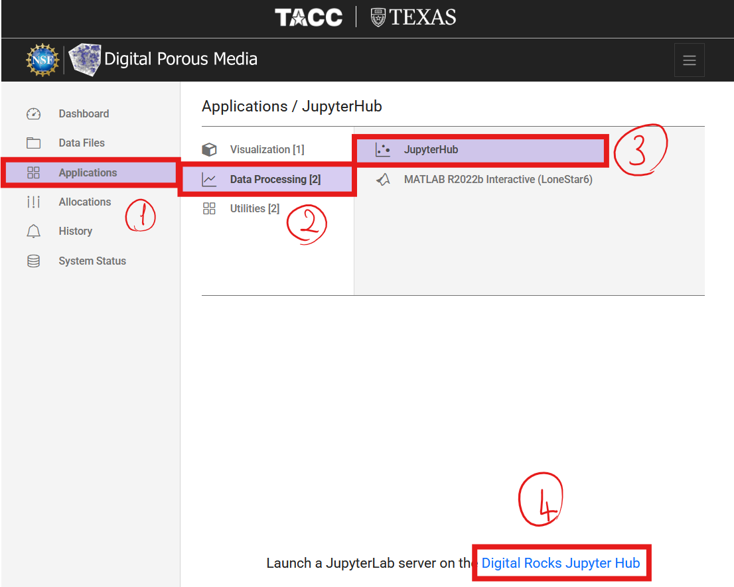The width and height of the screenshot is (734, 587).
Task: View History in sidebar
Action: point(76,231)
